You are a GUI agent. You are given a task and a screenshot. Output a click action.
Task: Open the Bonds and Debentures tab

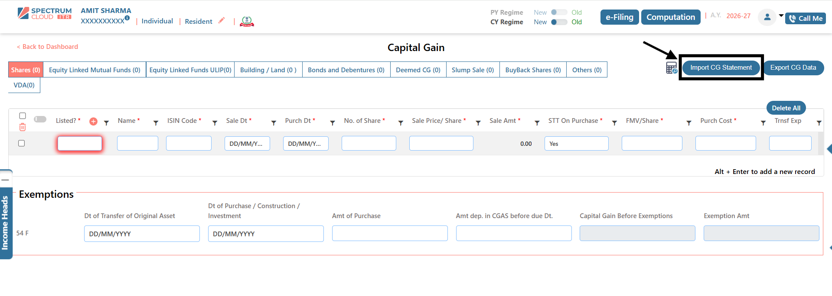point(346,70)
